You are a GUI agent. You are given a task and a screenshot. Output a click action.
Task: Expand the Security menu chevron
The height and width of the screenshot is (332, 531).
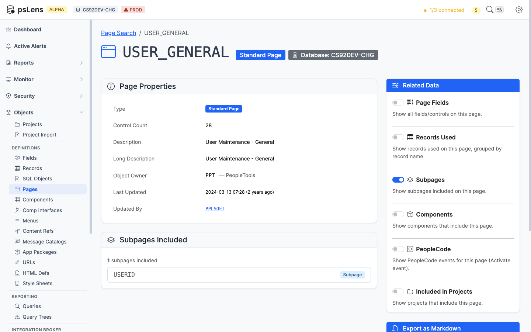(81, 96)
